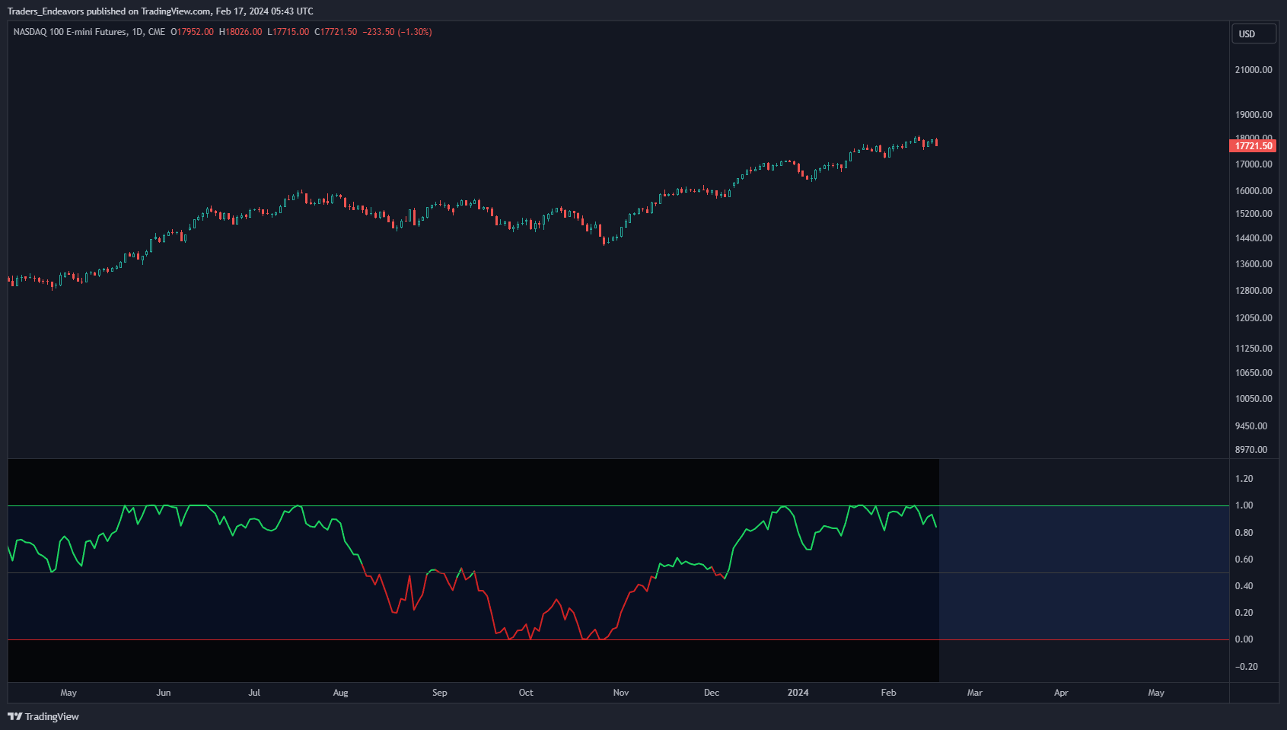Click the 11250.00 price axis label
The height and width of the screenshot is (730, 1287).
click(1254, 349)
